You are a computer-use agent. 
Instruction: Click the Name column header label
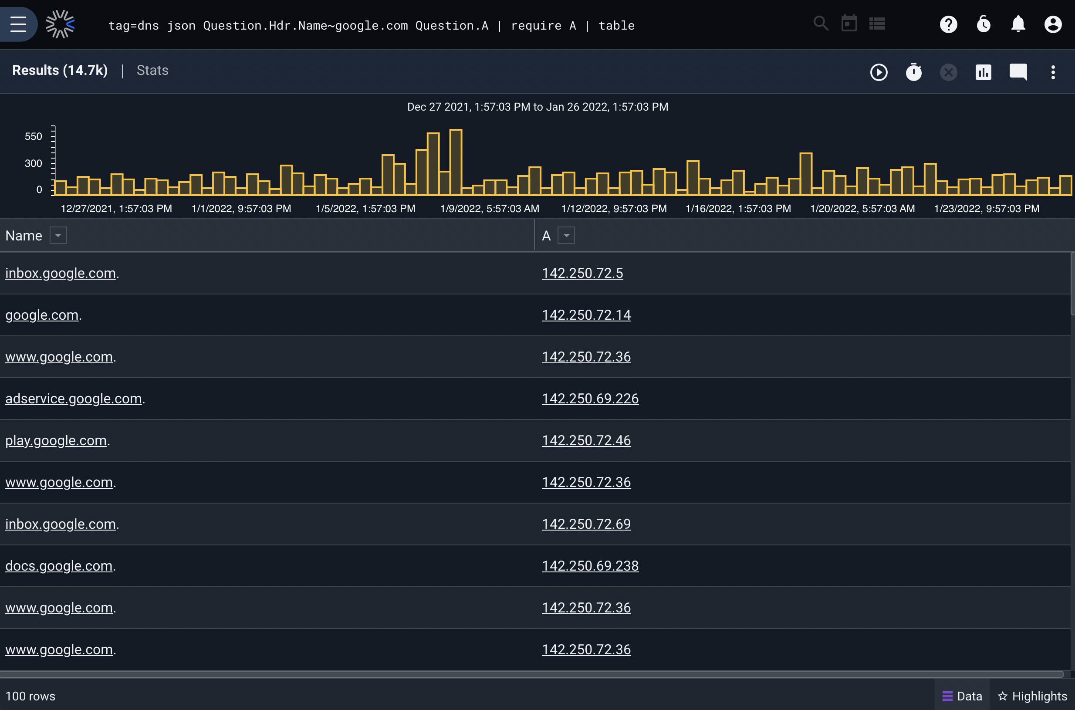click(24, 236)
